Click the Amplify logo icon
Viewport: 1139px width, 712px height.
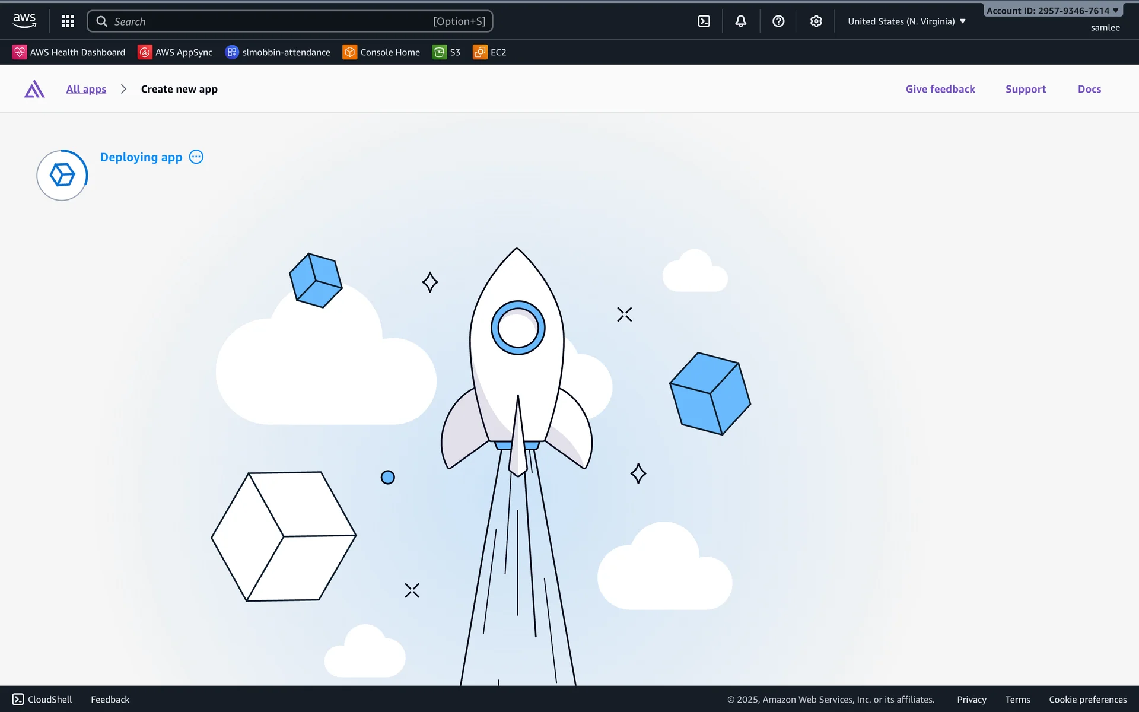click(34, 89)
